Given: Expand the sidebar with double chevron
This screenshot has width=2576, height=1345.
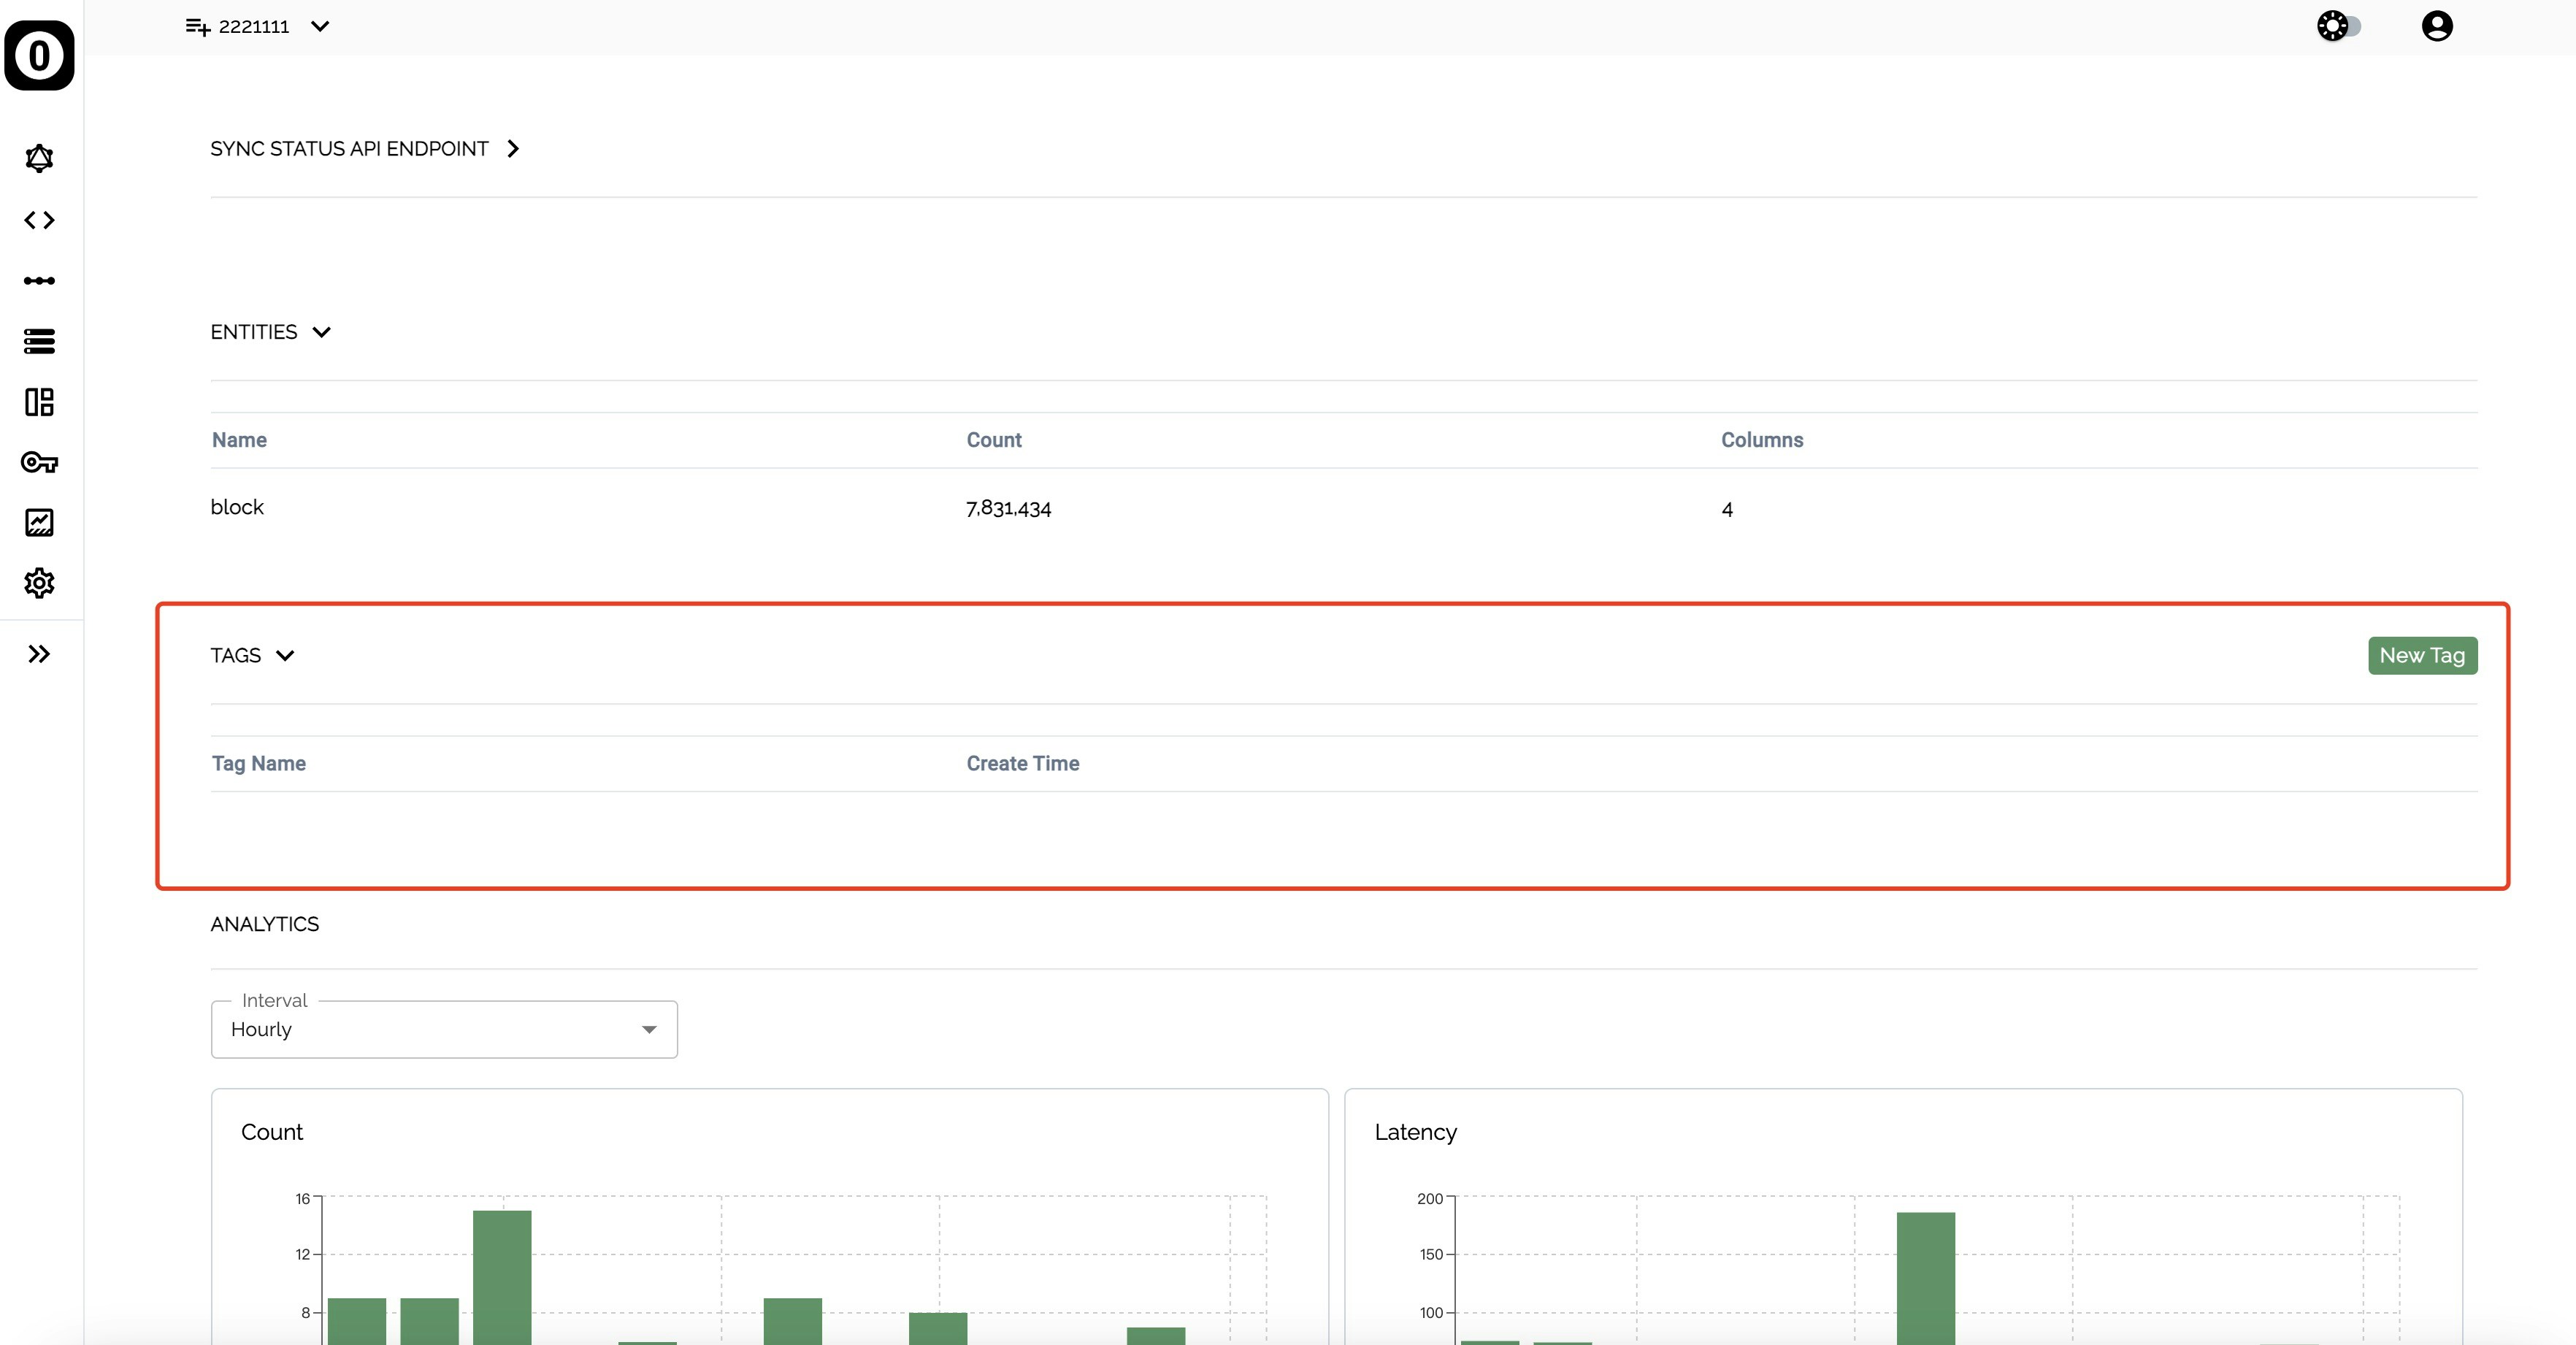Looking at the screenshot, I should [x=39, y=654].
